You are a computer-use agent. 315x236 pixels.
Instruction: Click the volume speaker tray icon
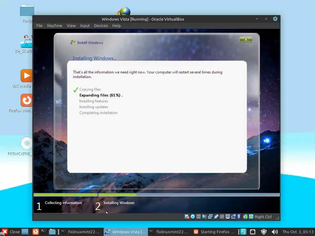(275, 232)
